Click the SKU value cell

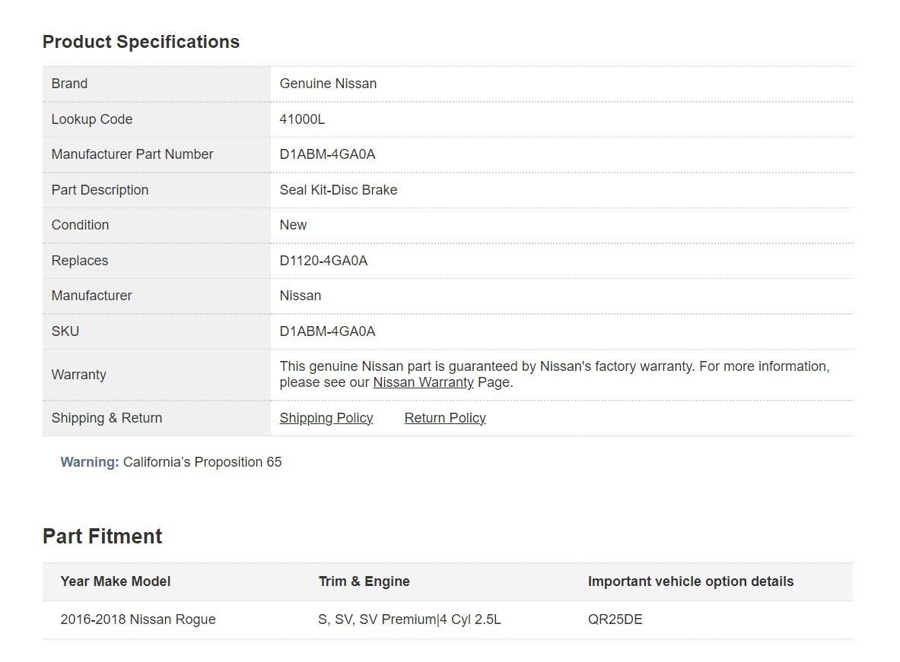coord(327,331)
